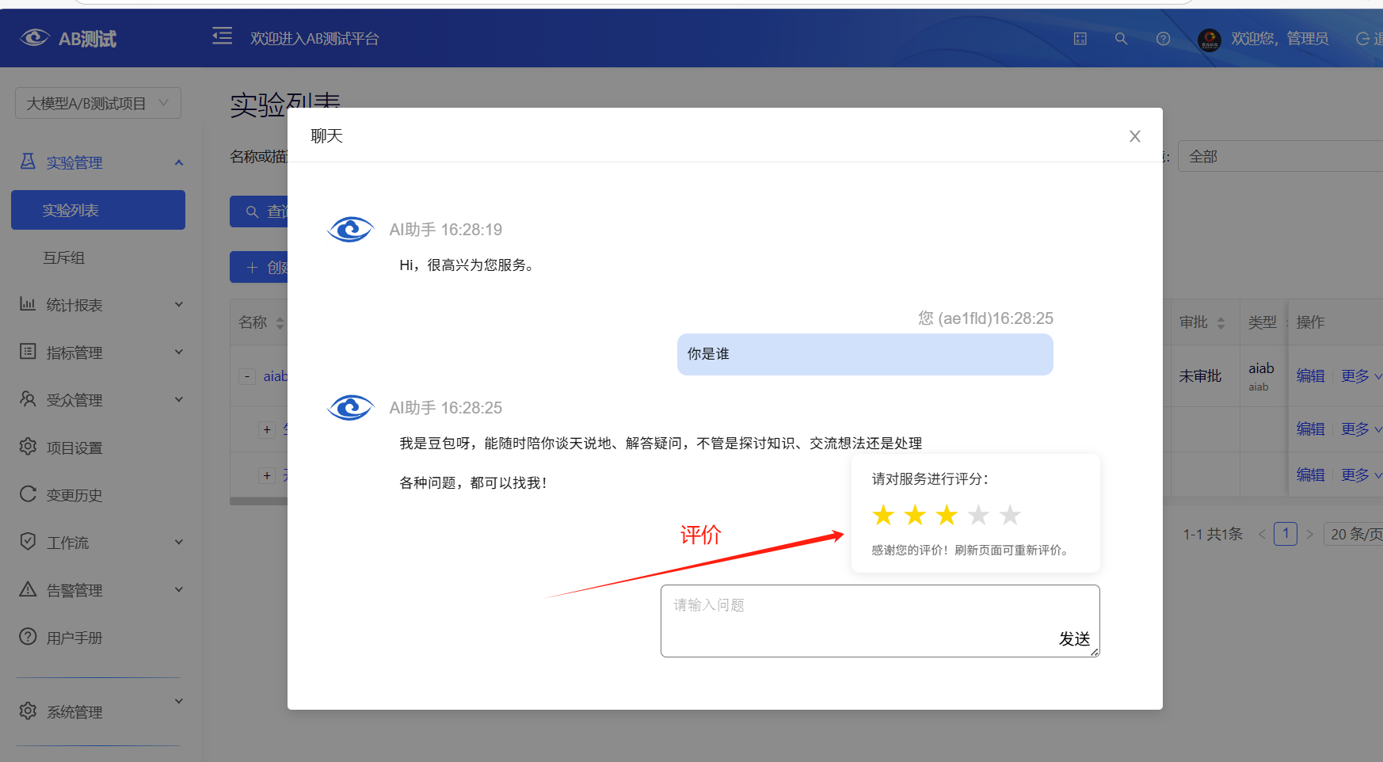Close the 聊天 dialog
Image resolution: width=1383 pixels, height=762 pixels.
click(x=1134, y=136)
